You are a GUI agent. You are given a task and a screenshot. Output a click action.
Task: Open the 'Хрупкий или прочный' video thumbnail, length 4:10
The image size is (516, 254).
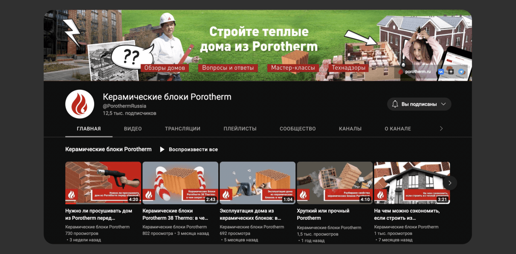335,183
